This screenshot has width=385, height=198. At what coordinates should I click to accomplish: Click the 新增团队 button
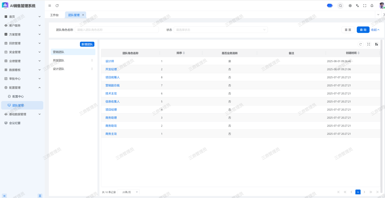click(87, 44)
